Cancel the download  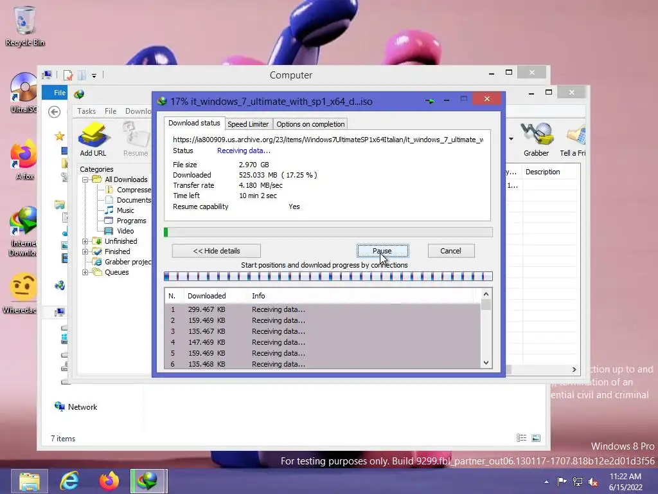click(x=451, y=251)
